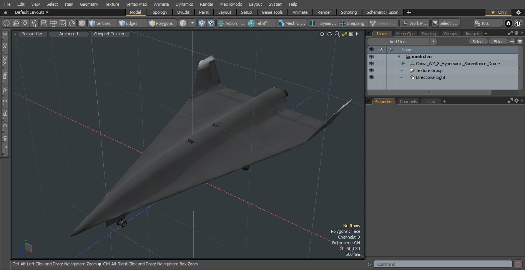Viewport: 525px width, 270px height.
Task: Click the Action Center crosshair icon
Action: [x=221, y=23]
